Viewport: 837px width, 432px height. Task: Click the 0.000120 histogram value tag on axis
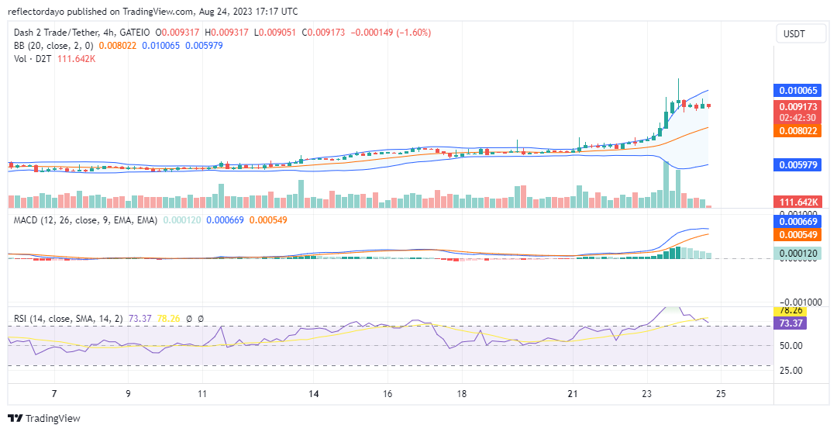click(x=797, y=254)
